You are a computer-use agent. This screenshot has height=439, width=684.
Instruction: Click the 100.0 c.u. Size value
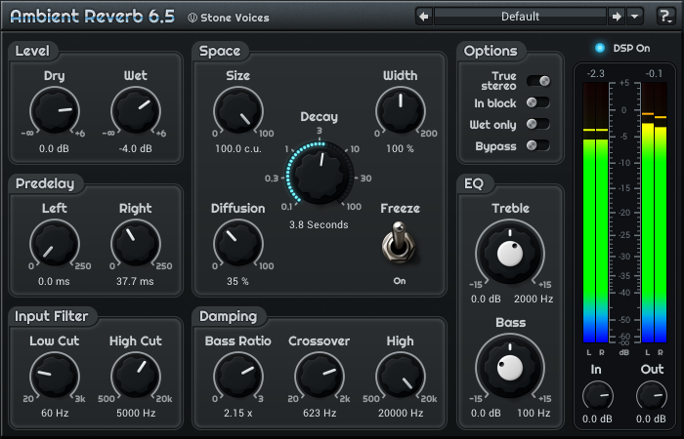[238, 149]
